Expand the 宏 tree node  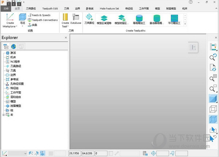pos(4,115)
